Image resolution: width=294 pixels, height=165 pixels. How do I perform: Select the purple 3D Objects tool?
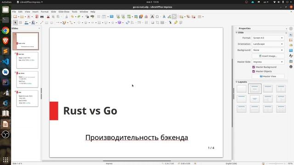coord(119,22)
